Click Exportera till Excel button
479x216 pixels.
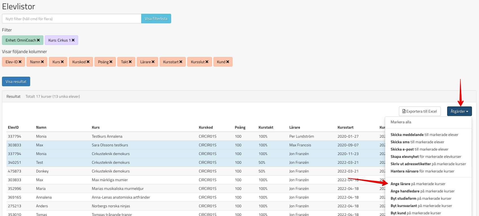coord(420,111)
